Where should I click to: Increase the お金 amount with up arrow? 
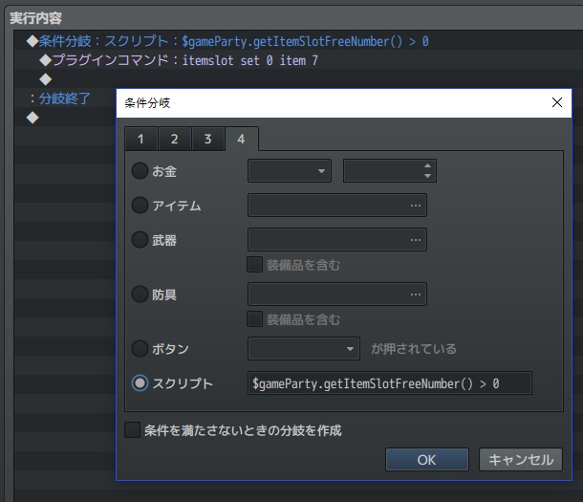[x=427, y=165]
